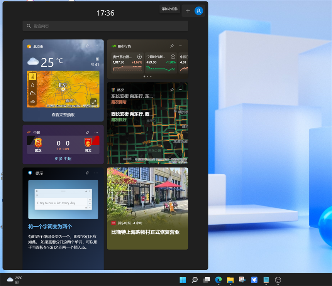Show the cloud cover map layer

coord(32,93)
